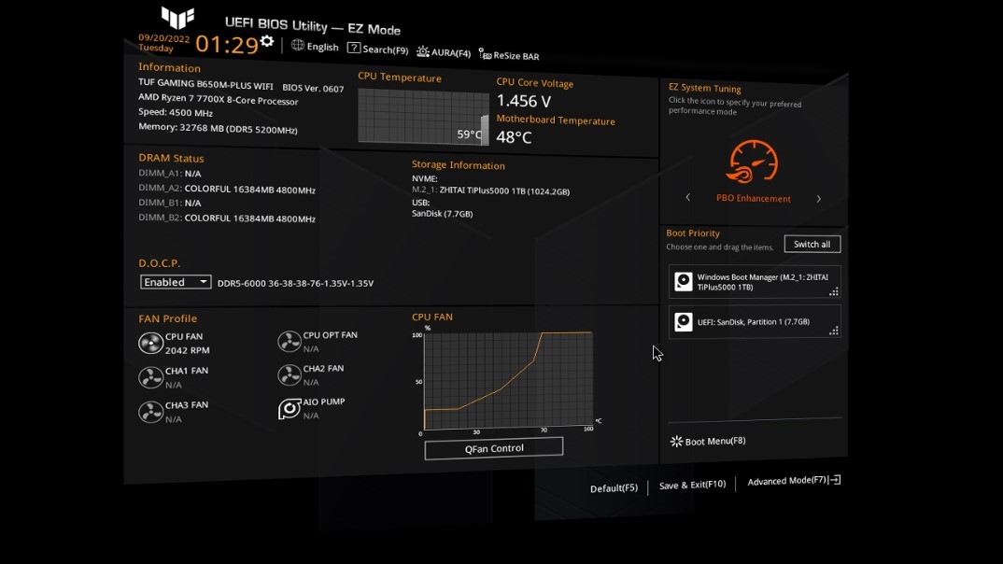Click the UEFI SanDisk disk icon
The height and width of the screenshot is (564, 1003).
[684, 322]
